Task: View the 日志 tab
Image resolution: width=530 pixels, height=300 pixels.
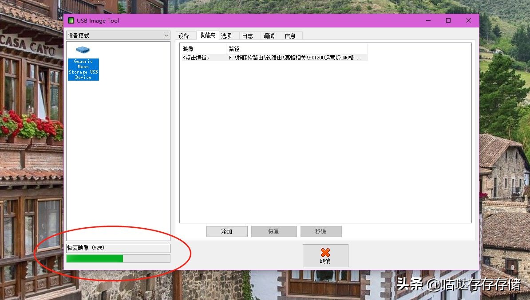Action: point(248,35)
